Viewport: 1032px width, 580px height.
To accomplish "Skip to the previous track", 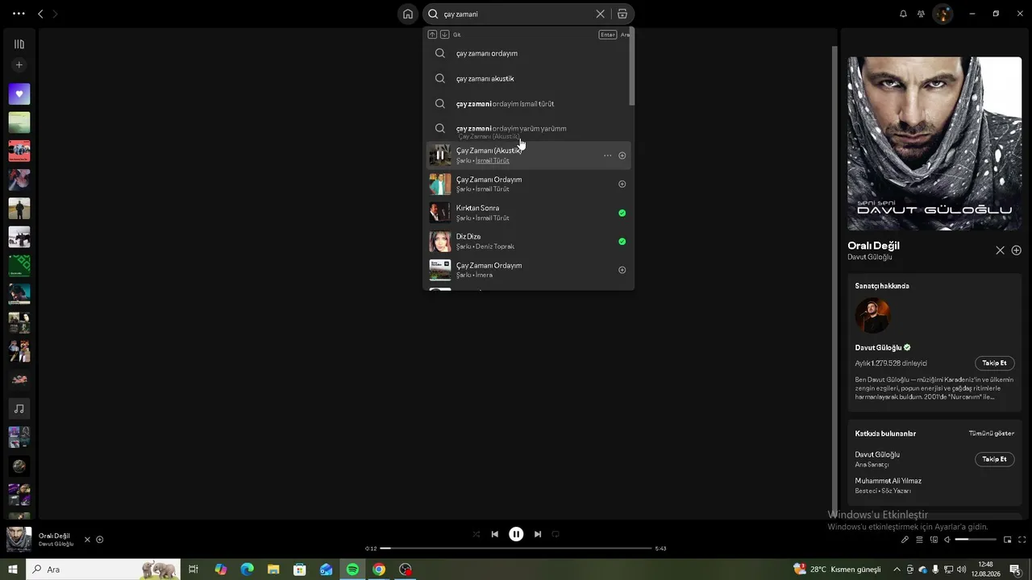I will (x=495, y=534).
